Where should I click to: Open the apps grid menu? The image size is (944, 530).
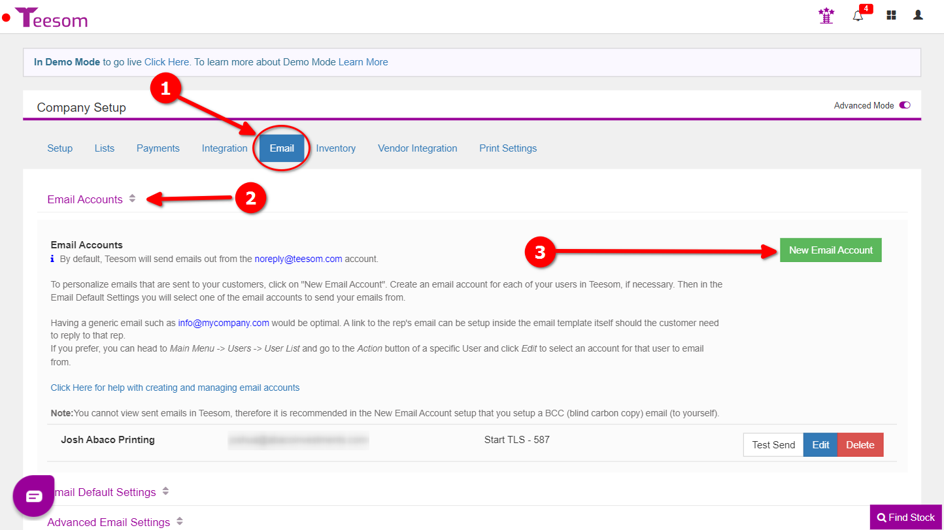(x=891, y=15)
